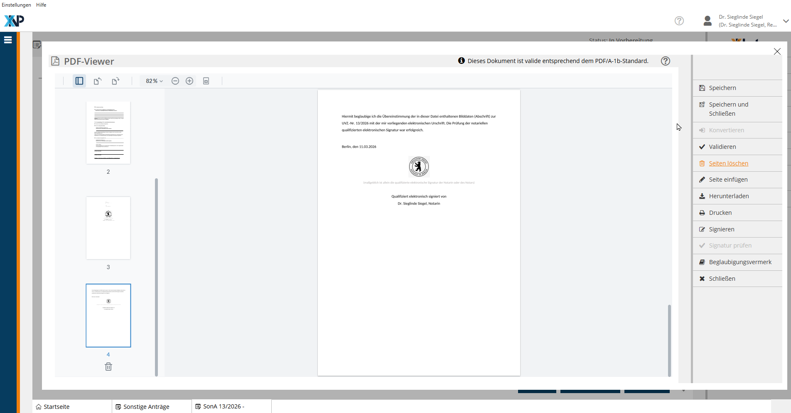
Task: Delete page 4 using trash icon
Action: click(108, 367)
